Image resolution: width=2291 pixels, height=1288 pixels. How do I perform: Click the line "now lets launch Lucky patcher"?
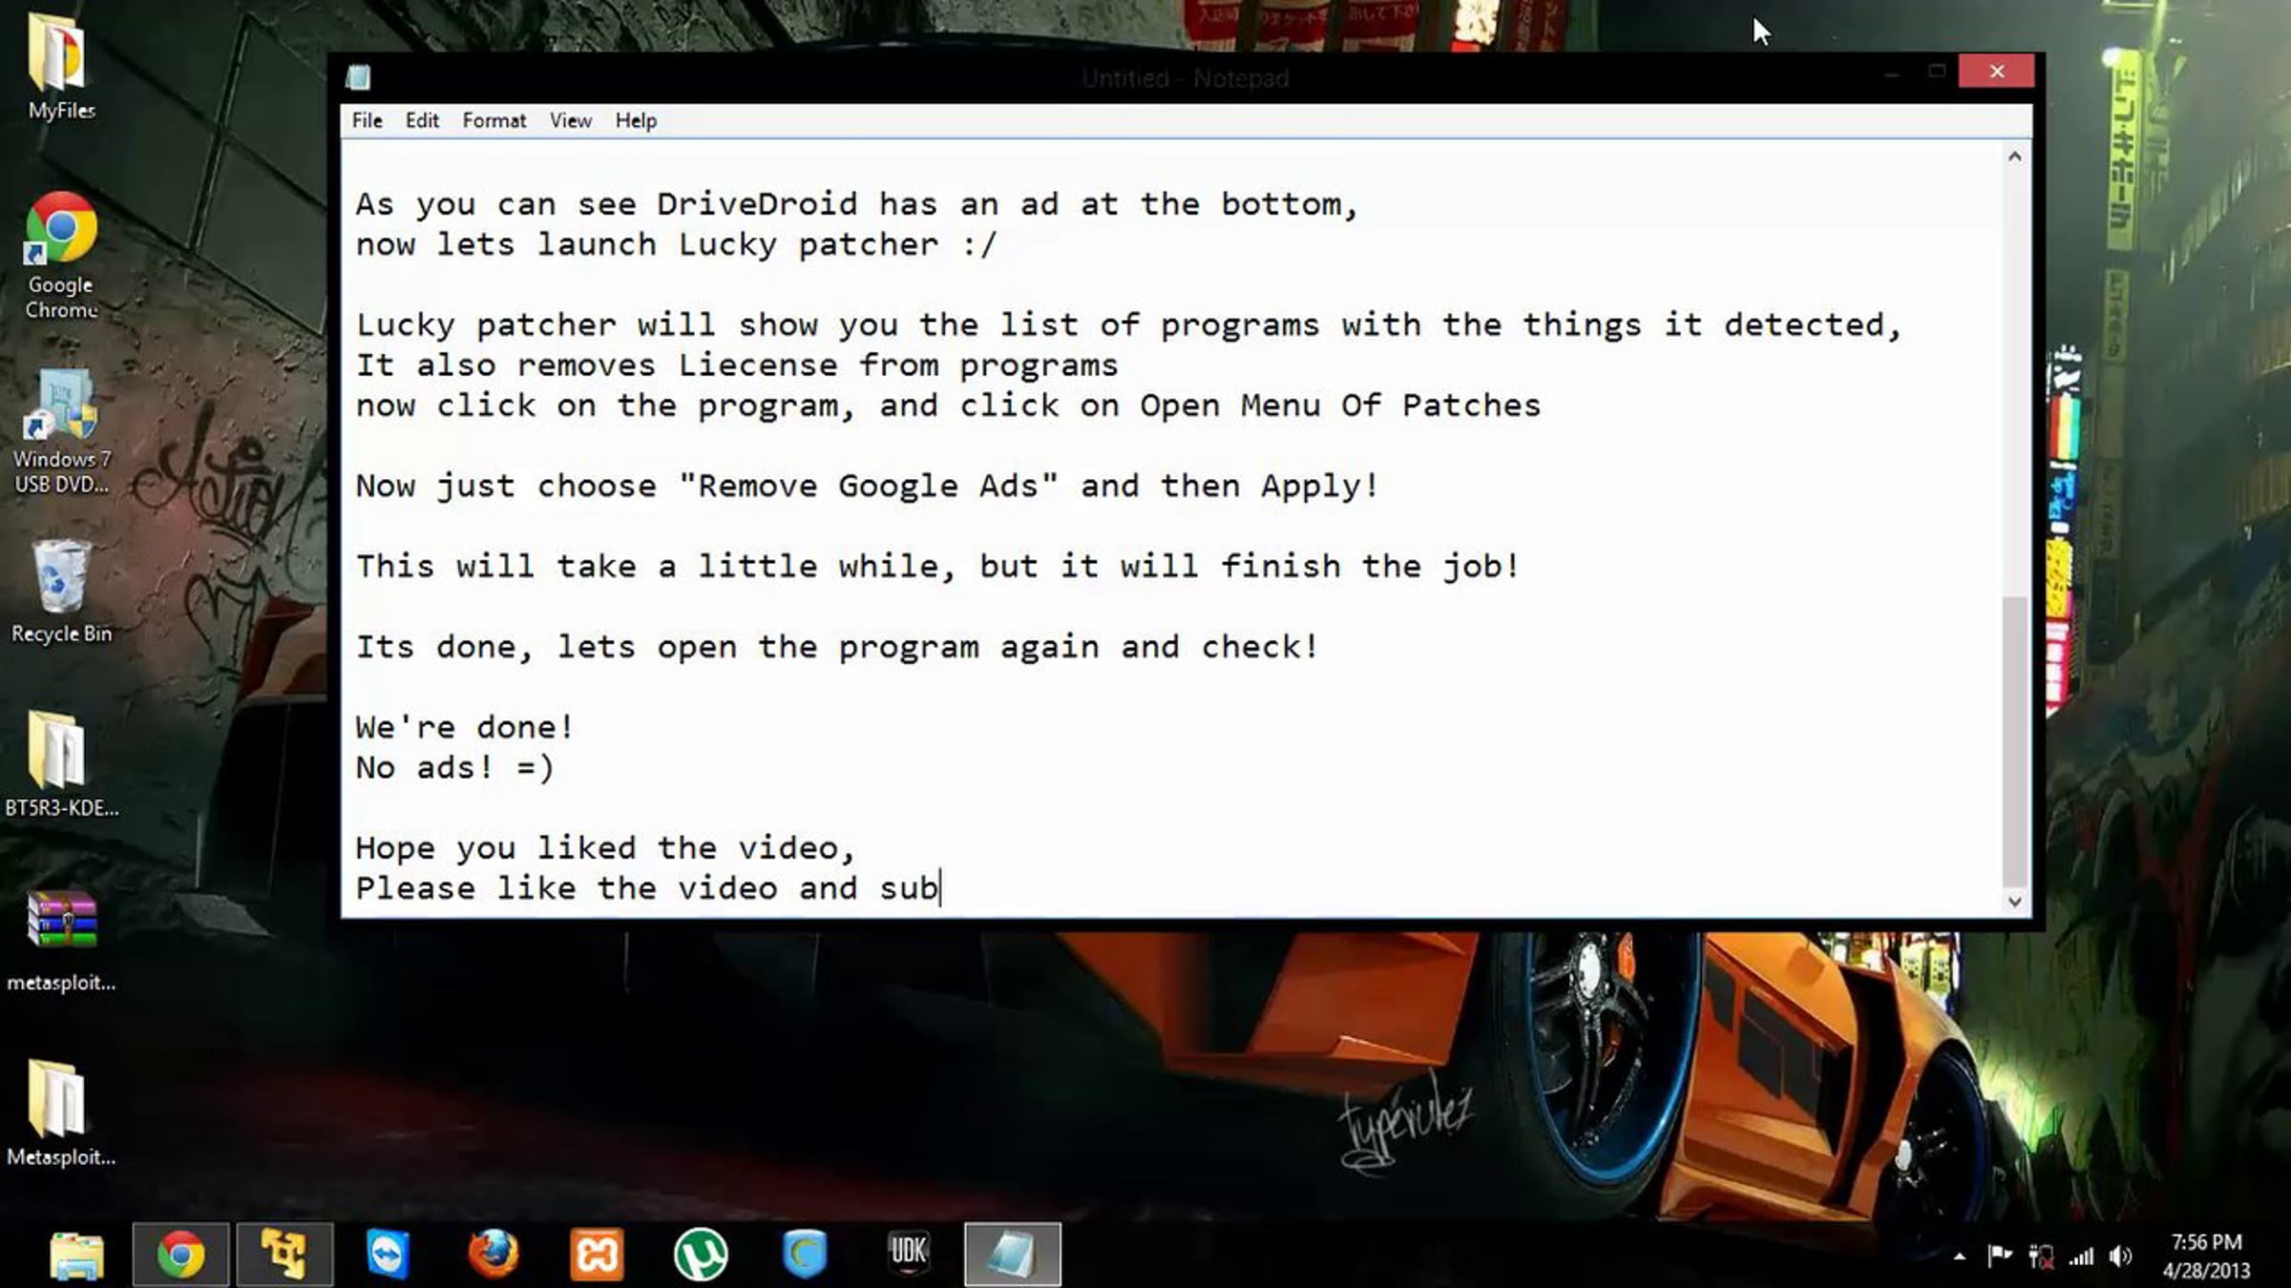676,245
